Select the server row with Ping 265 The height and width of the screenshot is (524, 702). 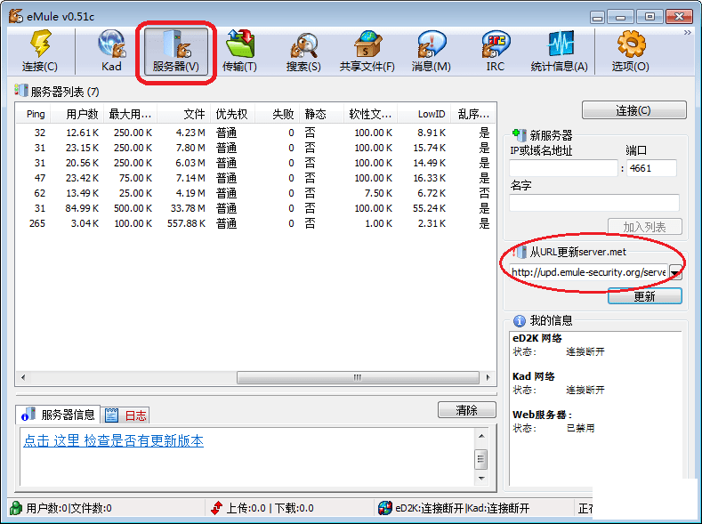255,223
